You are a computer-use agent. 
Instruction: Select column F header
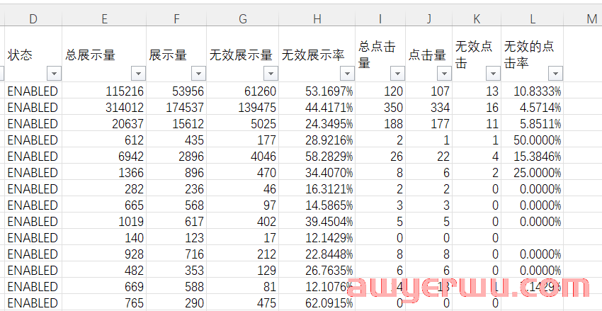point(176,19)
